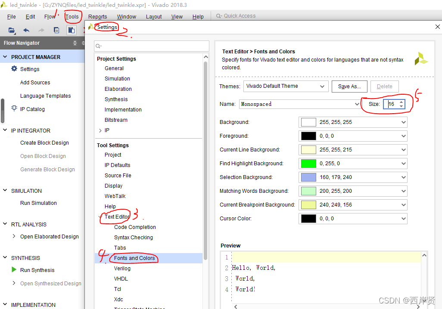The height and width of the screenshot is (309, 442).
Task: Open the Help menu
Action: pyautogui.click(x=198, y=17)
